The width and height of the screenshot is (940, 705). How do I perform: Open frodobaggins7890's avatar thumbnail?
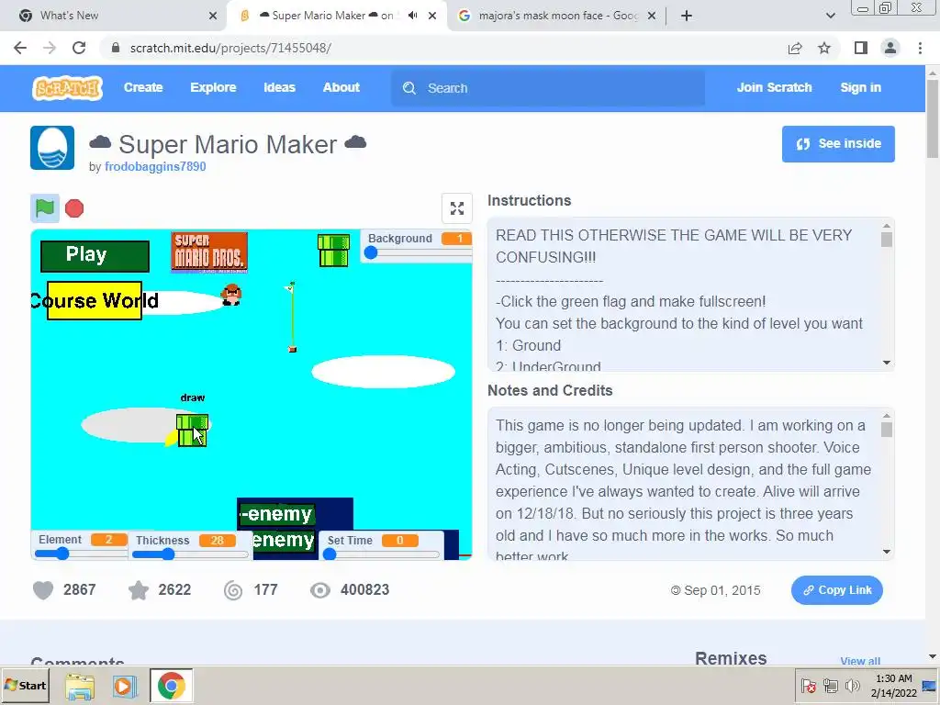coord(52,148)
